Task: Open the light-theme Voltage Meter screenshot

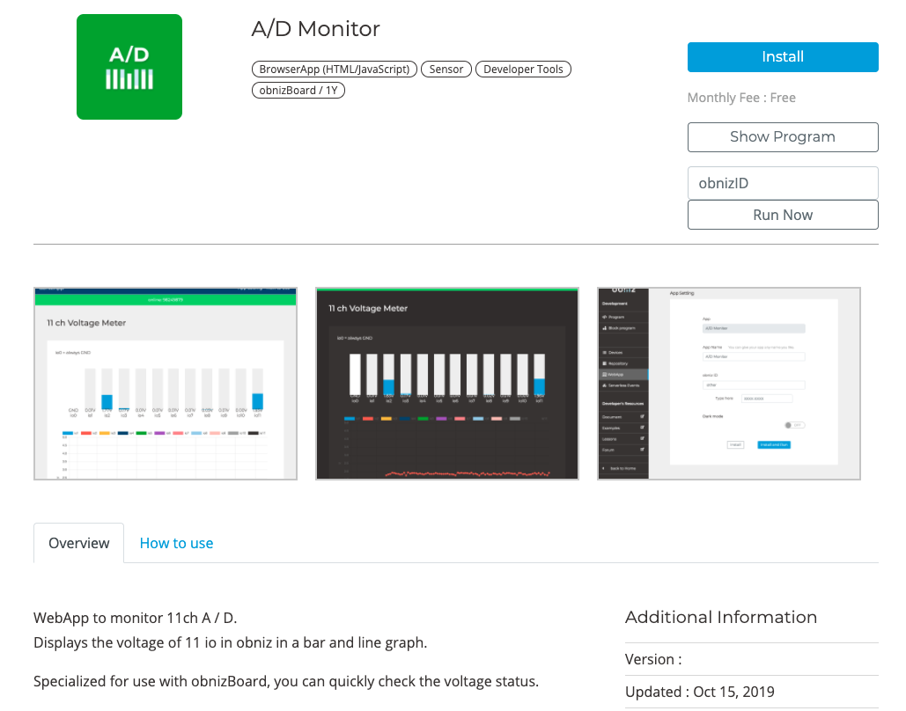Action: [x=166, y=384]
